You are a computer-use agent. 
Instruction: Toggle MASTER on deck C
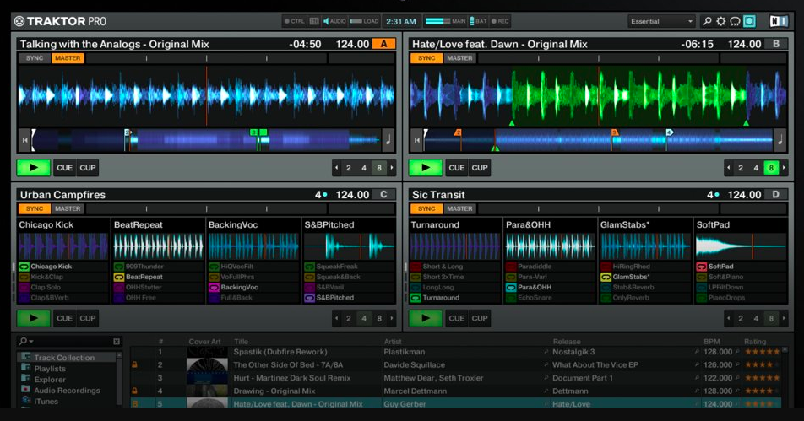pos(68,208)
